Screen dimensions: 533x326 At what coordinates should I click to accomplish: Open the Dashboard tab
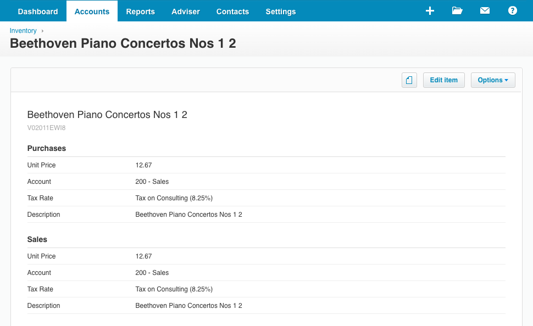tap(38, 12)
